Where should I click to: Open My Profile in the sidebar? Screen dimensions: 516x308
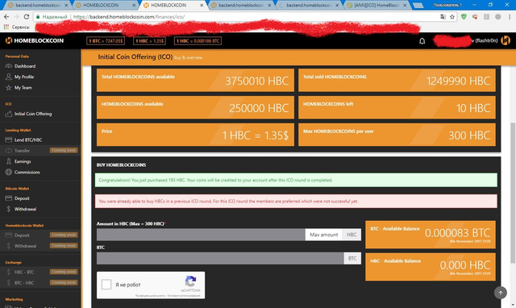[24, 77]
